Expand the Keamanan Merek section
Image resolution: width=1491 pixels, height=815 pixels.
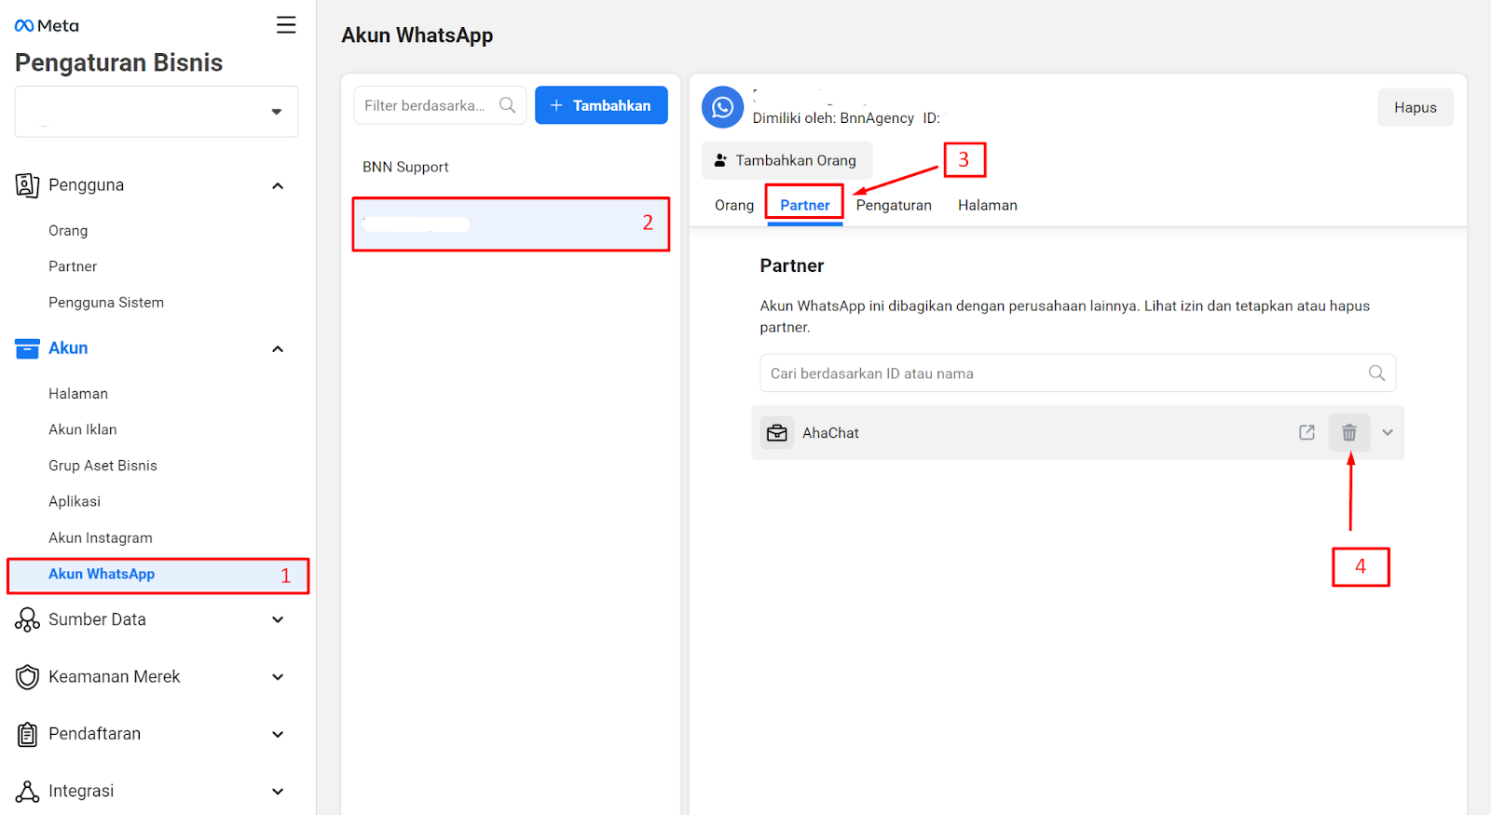278,677
